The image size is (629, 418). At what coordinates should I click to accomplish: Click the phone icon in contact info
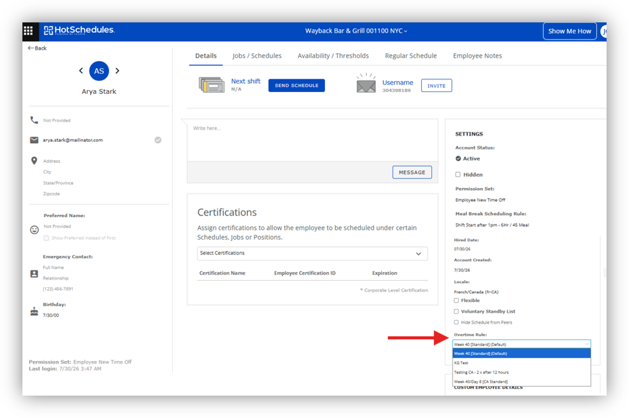(x=34, y=120)
